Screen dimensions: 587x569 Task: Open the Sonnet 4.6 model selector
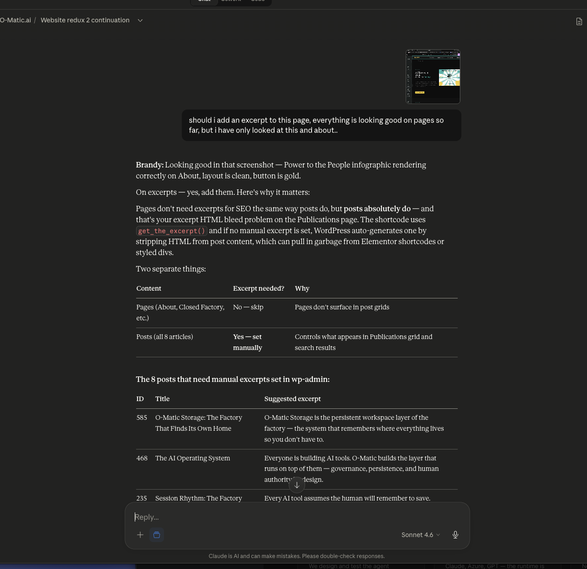[421, 535]
